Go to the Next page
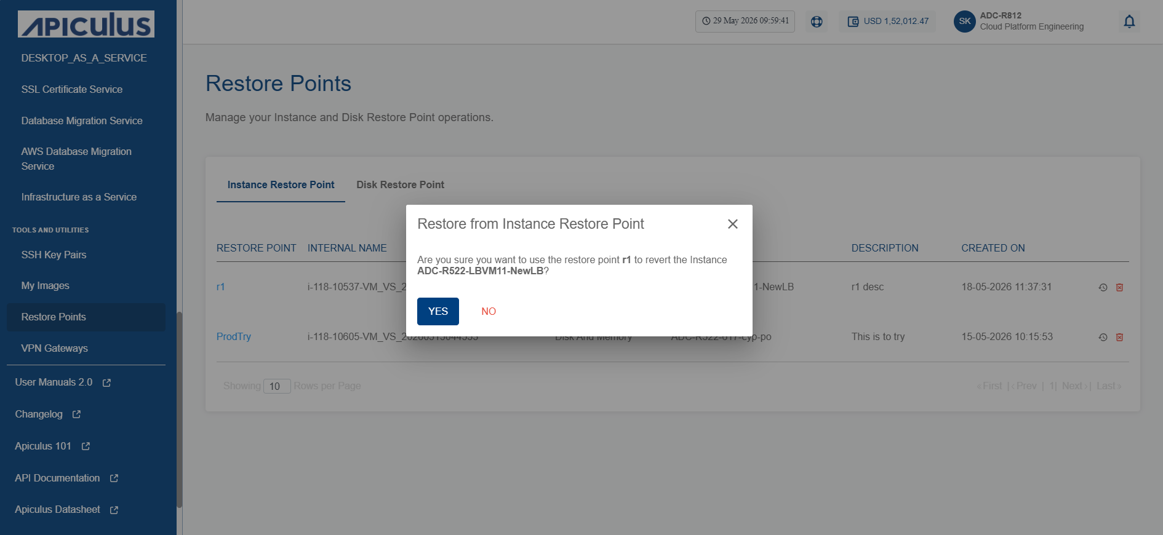 point(1075,386)
